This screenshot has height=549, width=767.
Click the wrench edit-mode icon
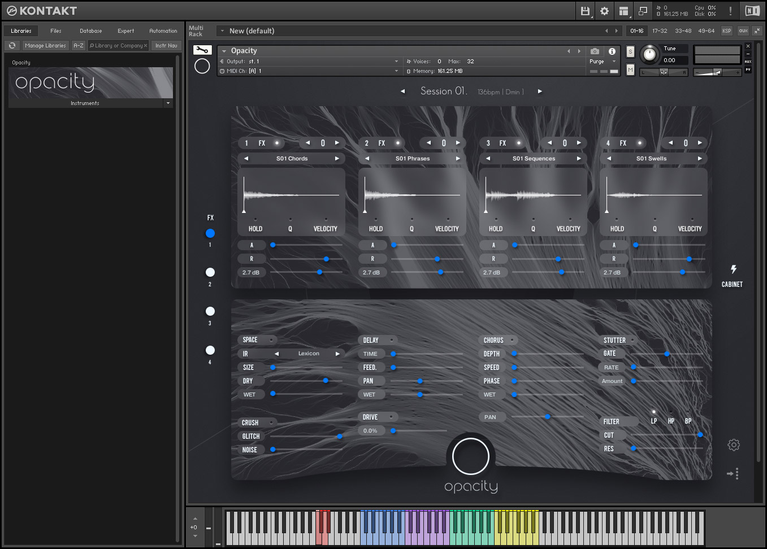(x=202, y=50)
